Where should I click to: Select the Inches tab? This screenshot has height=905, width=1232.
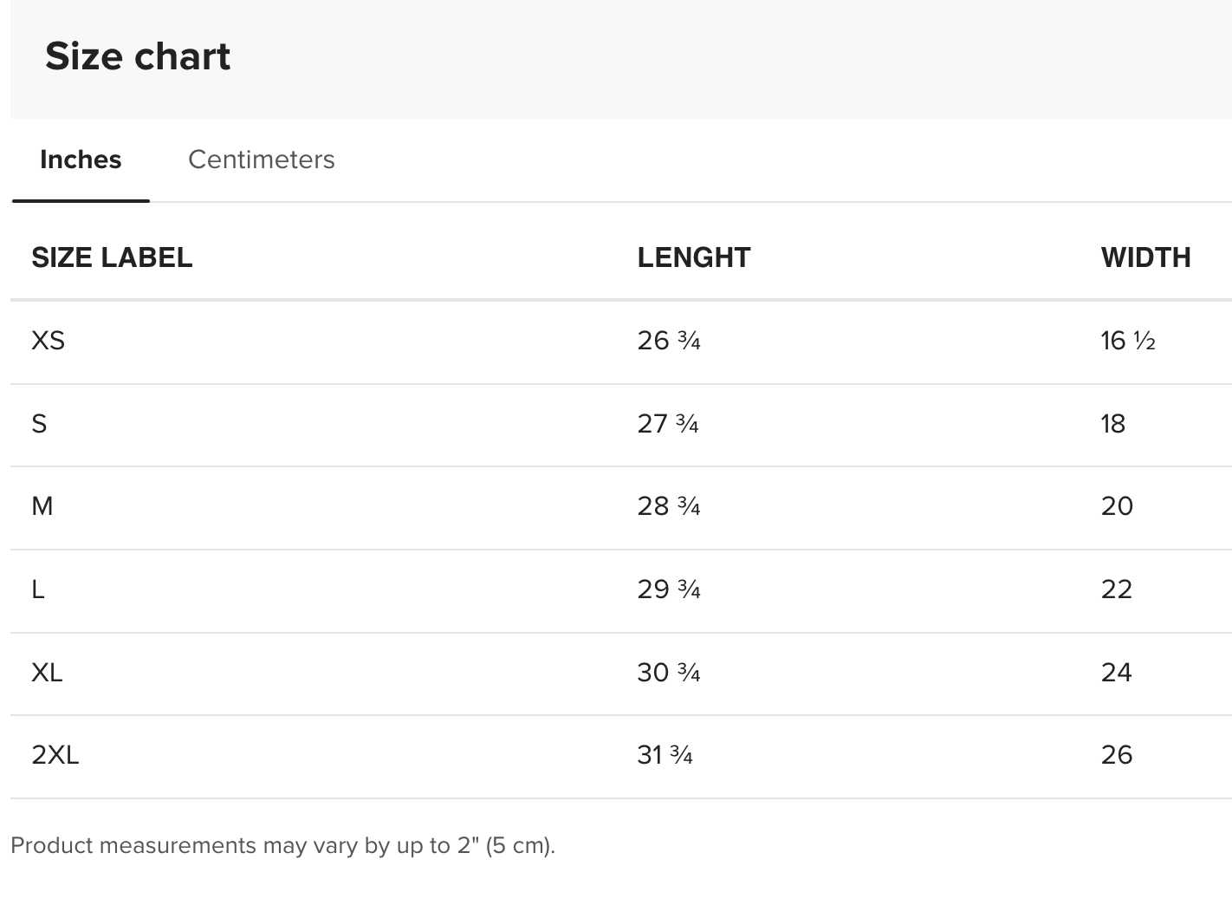(x=81, y=160)
